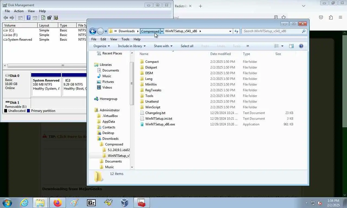Open the Explorer Help question mark icon
Viewport: 347px width, 208px height.
(x=301, y=46)
